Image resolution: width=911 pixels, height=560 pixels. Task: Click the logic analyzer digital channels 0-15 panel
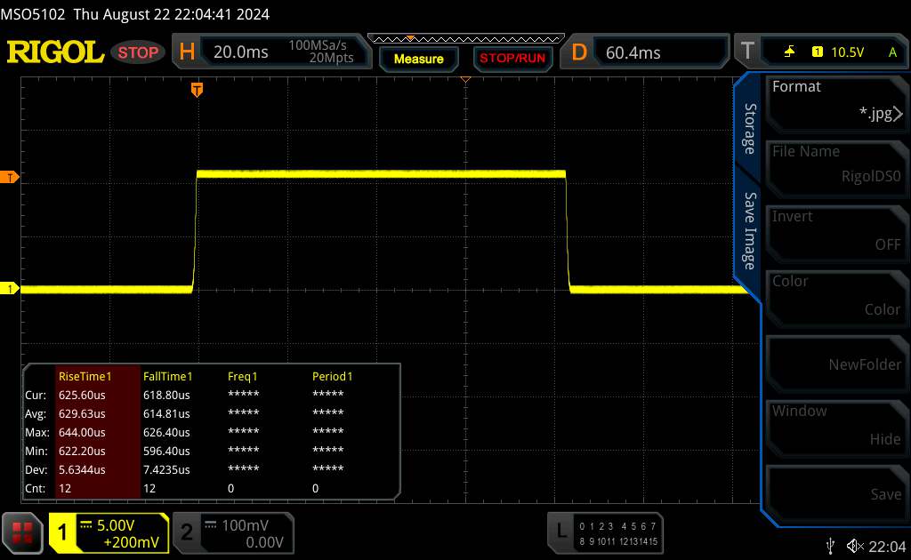[x=618, y=533]
